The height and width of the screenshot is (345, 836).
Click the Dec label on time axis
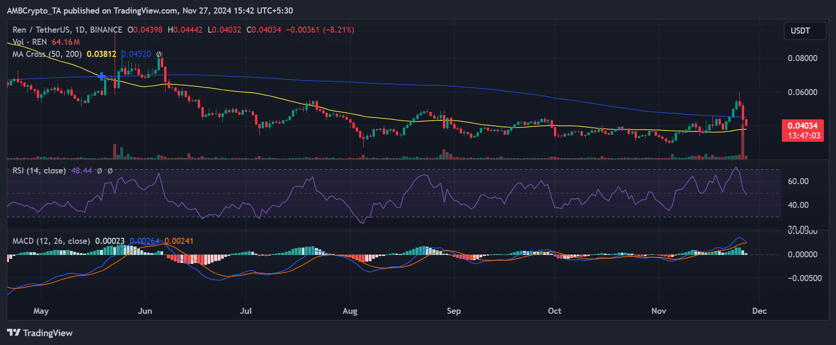760,311
